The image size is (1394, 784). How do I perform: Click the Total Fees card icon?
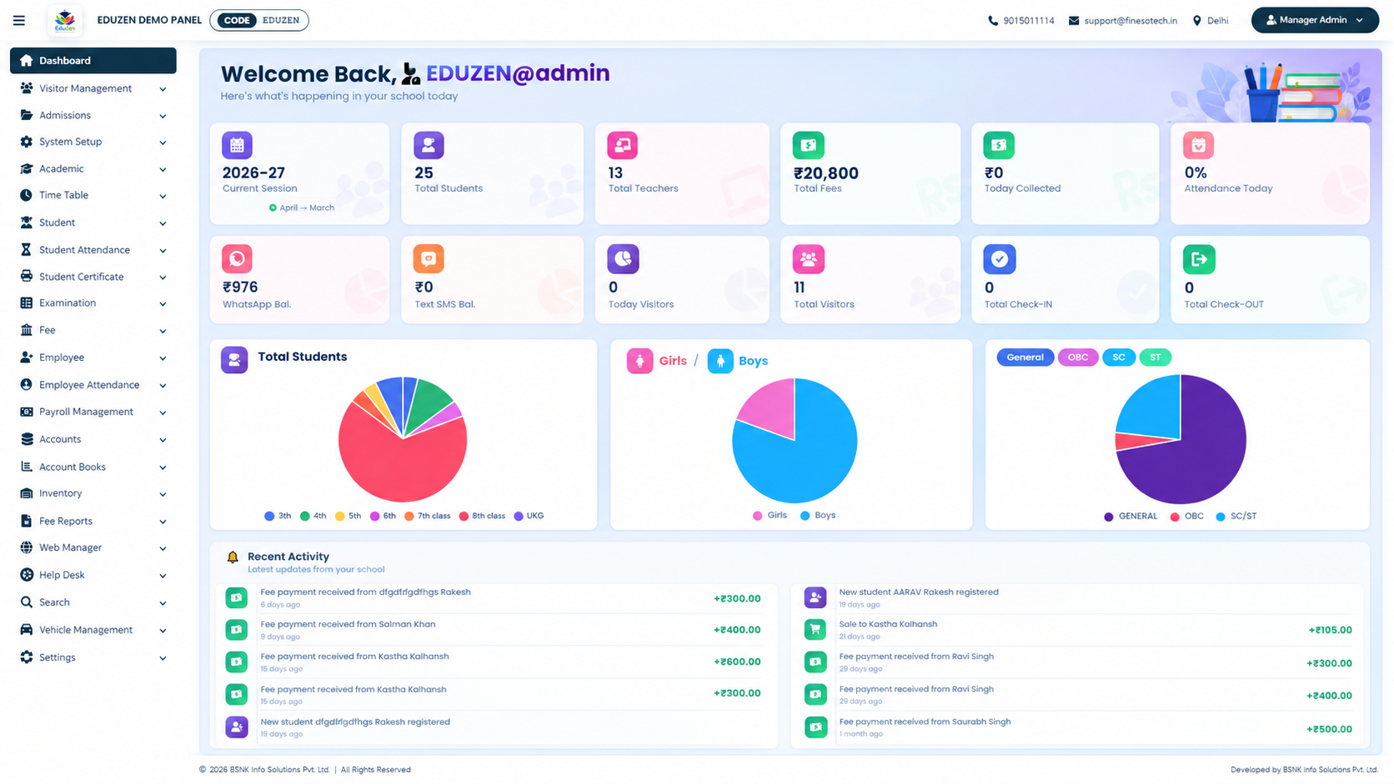pos(808,145)
